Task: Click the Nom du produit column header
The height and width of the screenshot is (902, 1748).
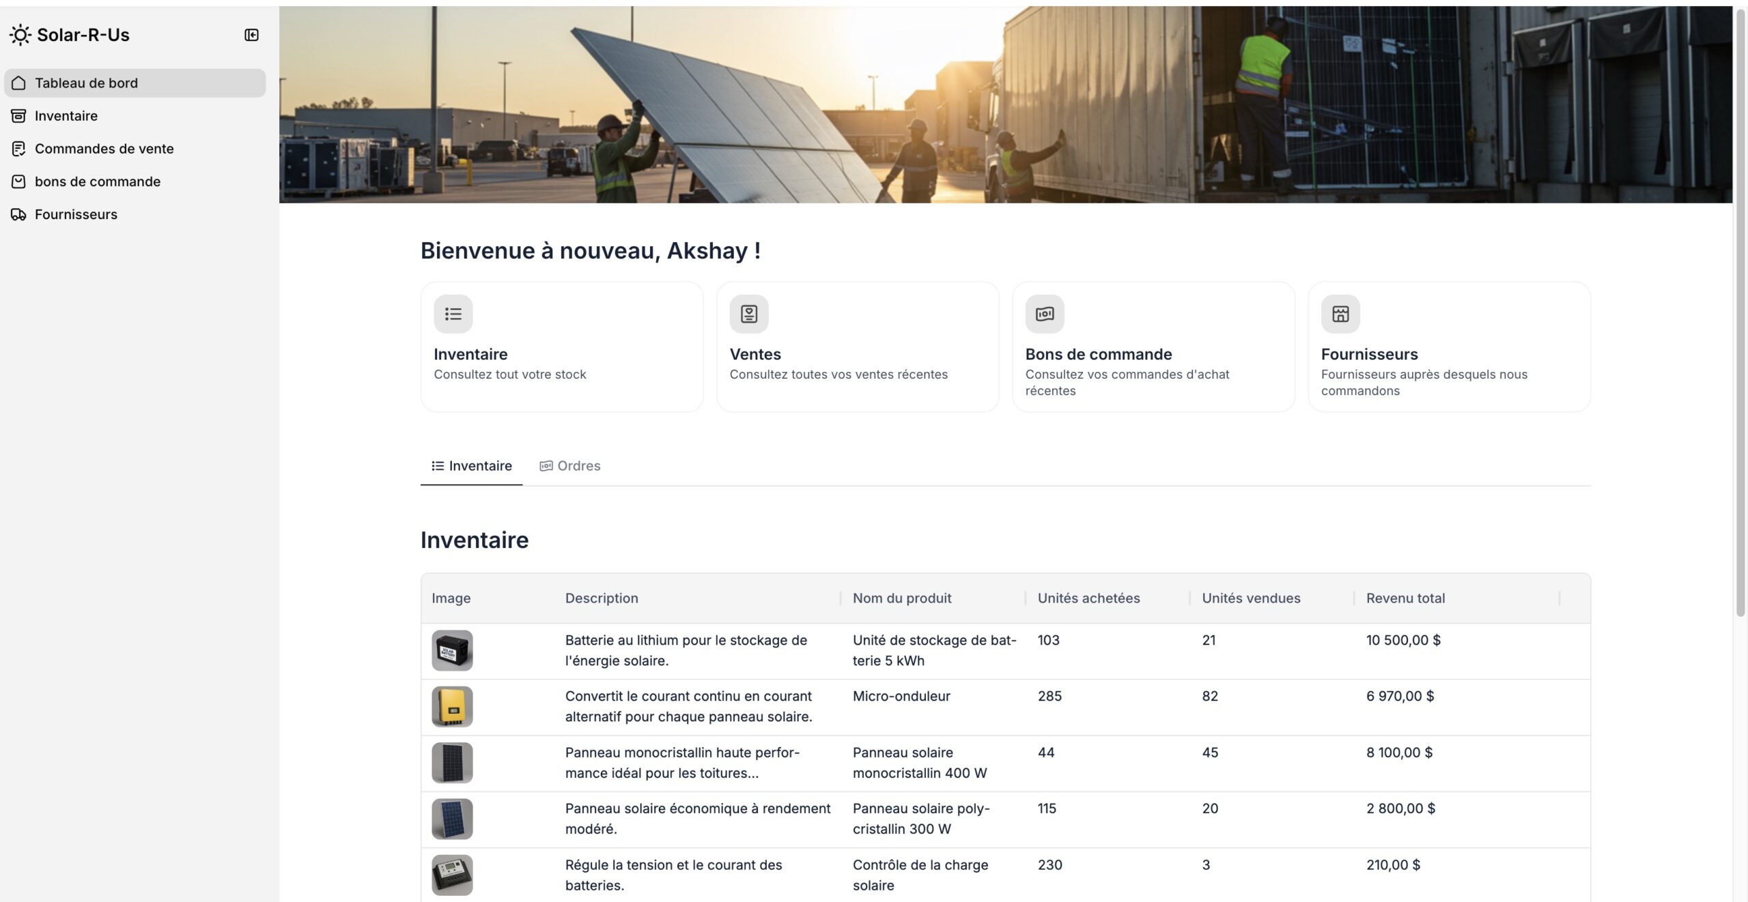Action: [x=901, y=598]
